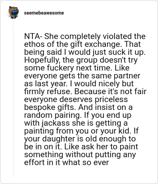Image resolution: width=158 pixels, height=184 pixels.
Task: Click the line 'bespoke gifts. And insist on a'
Action: click(x=78, y=107)
